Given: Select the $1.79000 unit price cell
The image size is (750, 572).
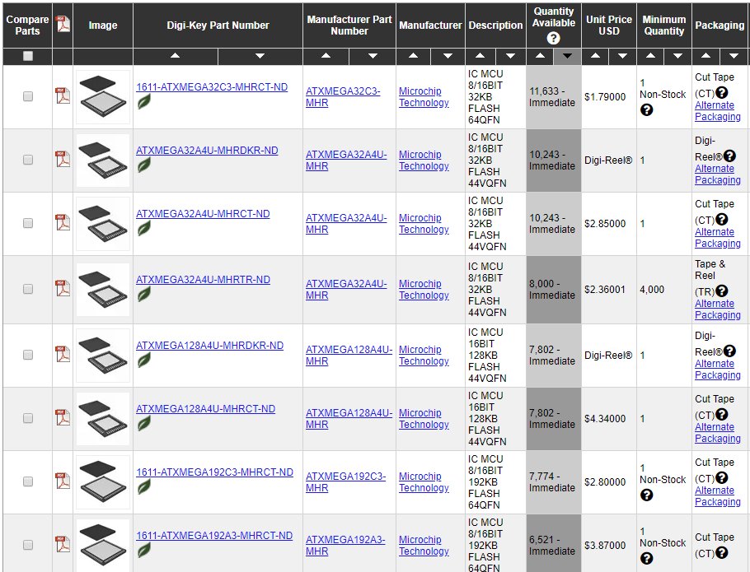Looking at the screenshot, I should [x=608, y=97].
